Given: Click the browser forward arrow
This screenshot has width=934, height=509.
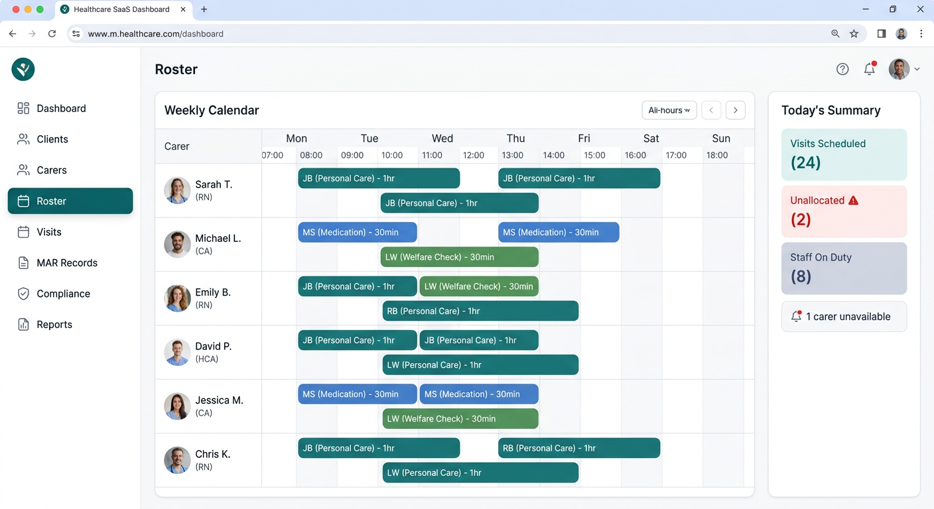Looking at the screenshot, I should (32, 34).
